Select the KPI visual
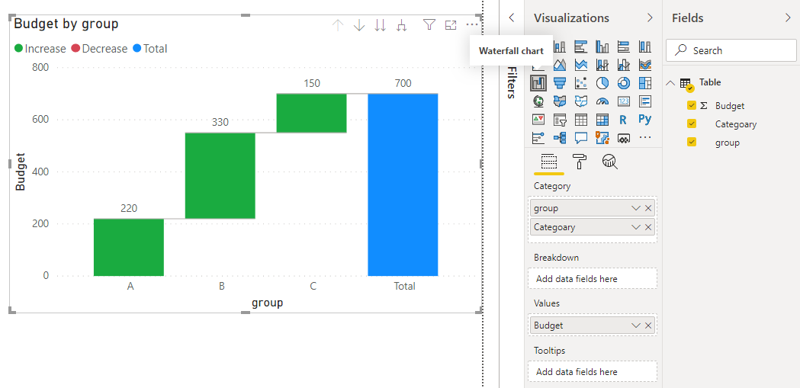 (538, 120)
